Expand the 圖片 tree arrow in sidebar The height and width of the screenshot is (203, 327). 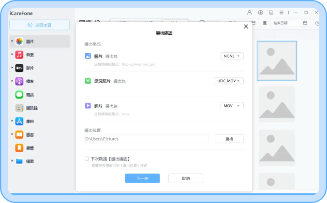click(x=12, y=41)
